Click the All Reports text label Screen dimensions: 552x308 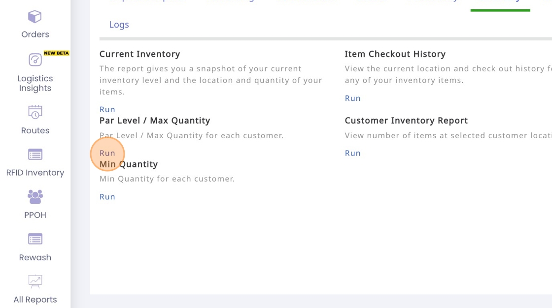[35, 300]
